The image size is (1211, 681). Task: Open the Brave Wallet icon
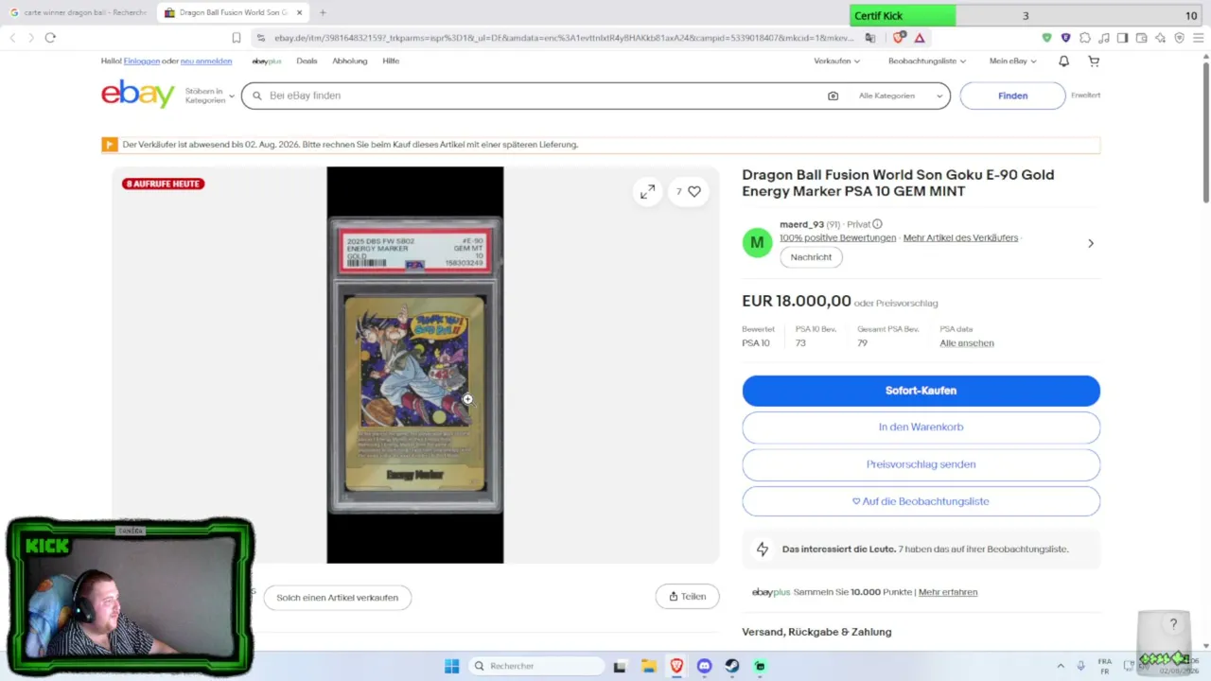point(1141,38)
